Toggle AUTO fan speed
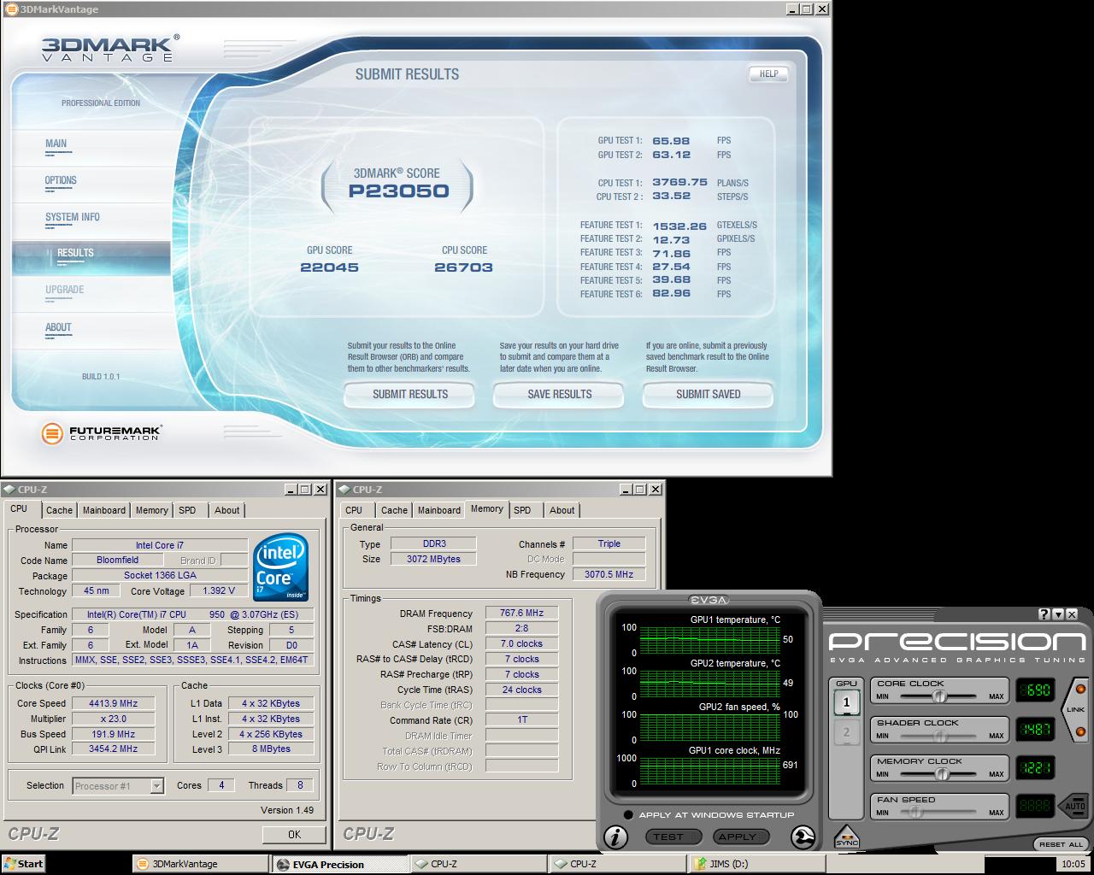The width and height of the screenshot is (1094, 875). (1074, 806)
